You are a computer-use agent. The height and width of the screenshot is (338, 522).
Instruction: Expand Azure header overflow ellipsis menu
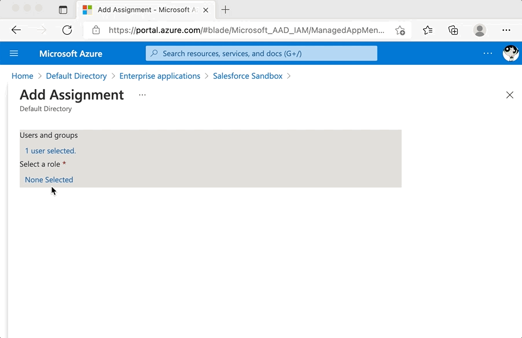coord(488,53)
